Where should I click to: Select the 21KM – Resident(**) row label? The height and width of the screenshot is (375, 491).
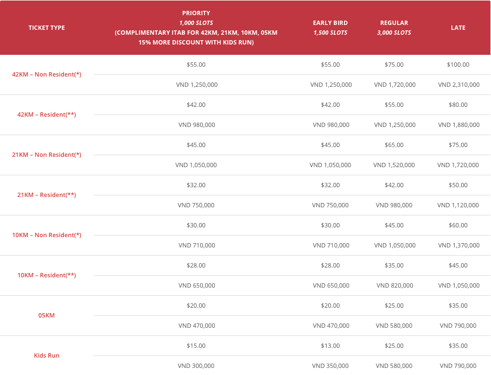pos(47,195)
